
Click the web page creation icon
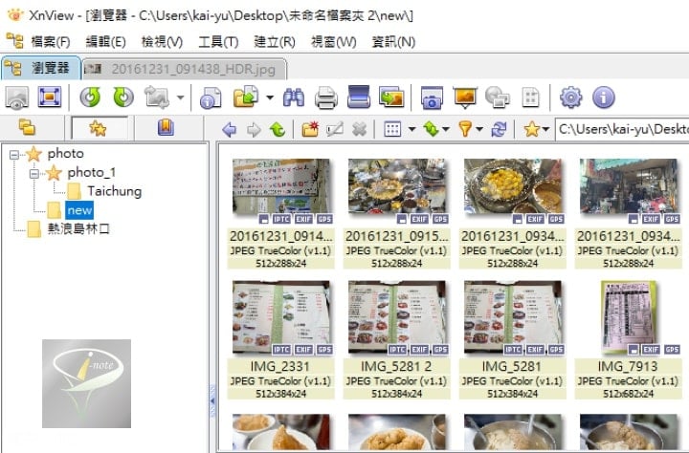click(x=498, y=97)
